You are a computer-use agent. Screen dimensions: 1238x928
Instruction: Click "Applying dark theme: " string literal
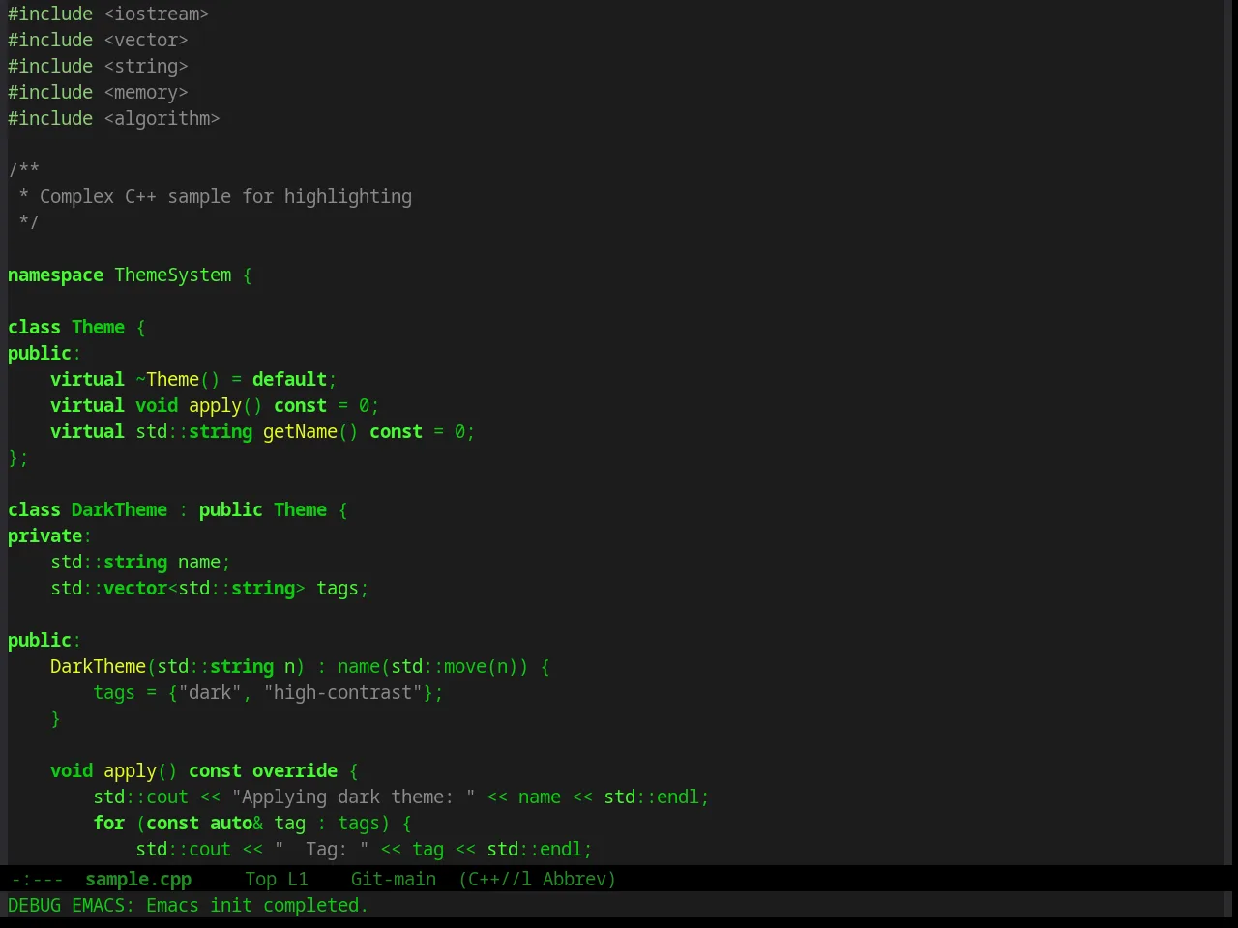[x=353, y=797]
